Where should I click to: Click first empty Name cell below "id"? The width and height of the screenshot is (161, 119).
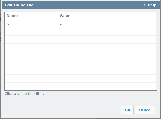31,31
